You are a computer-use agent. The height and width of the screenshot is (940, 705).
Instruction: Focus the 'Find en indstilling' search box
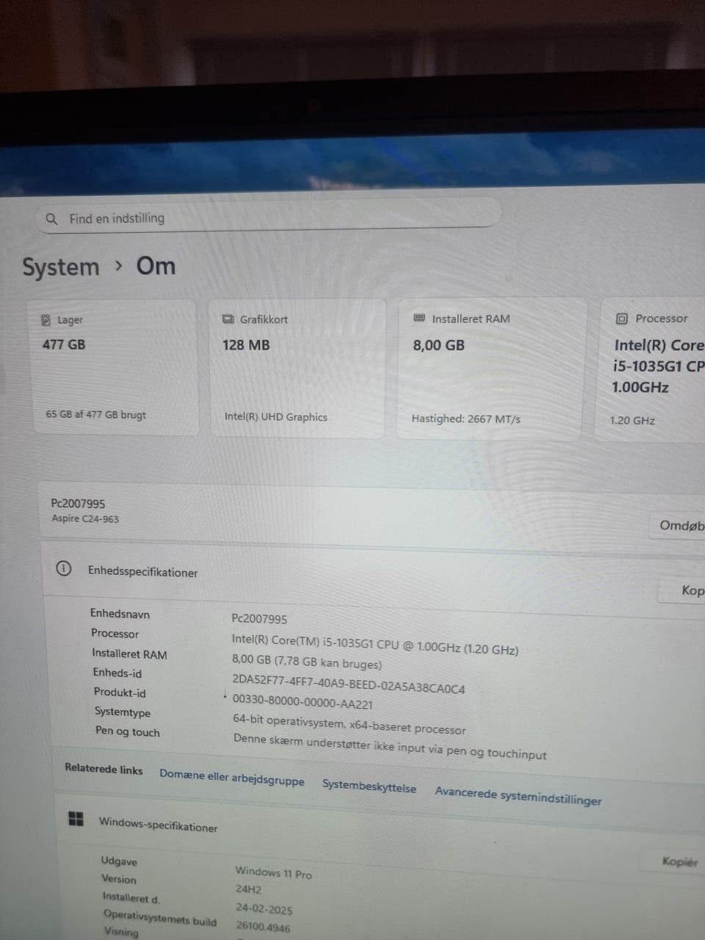pyautogui.click(x=269, y=216)
